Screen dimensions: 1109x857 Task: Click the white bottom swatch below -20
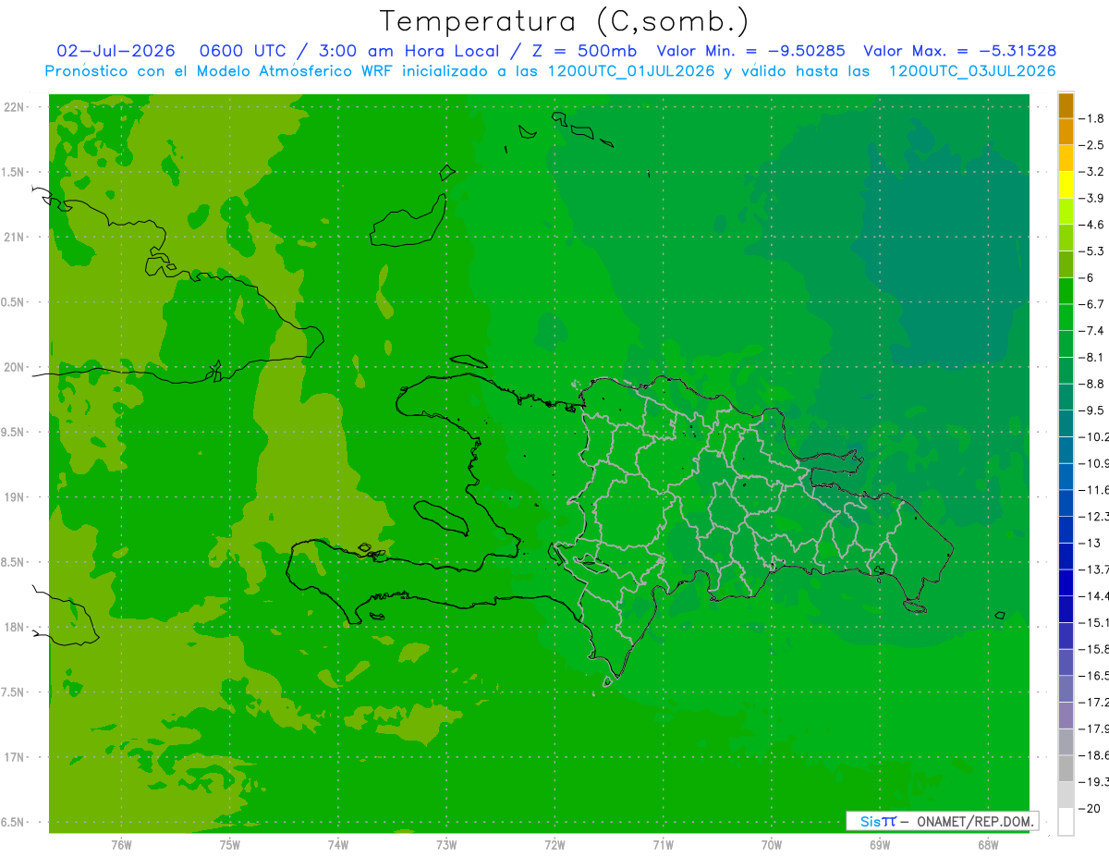coord(1066,822)
